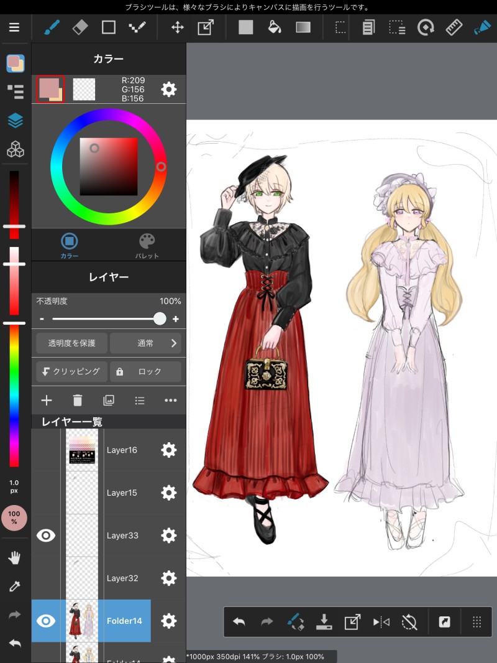
Task: Undo in bottom floating toolbar
Action: pyautogui.click(x=239, y=621)
